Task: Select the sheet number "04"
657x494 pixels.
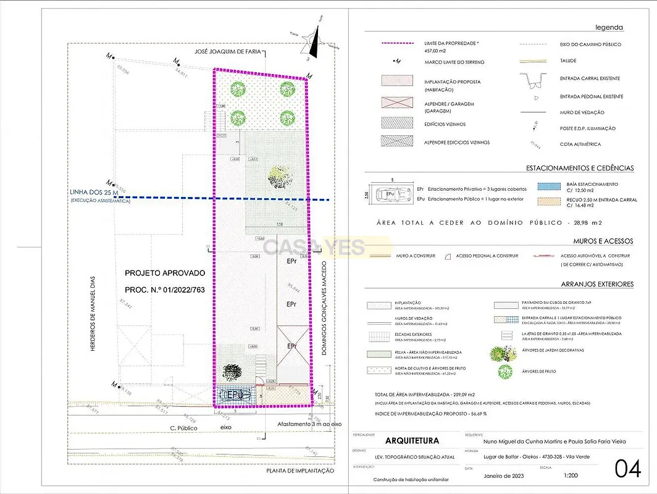Action: [x=627, y=469]
